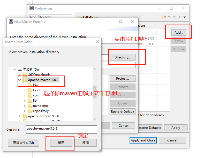Click the apache-maven-3.6.3 folder icon
The width and height of the screenshot is (203, 158).
[x=25, y=80]
